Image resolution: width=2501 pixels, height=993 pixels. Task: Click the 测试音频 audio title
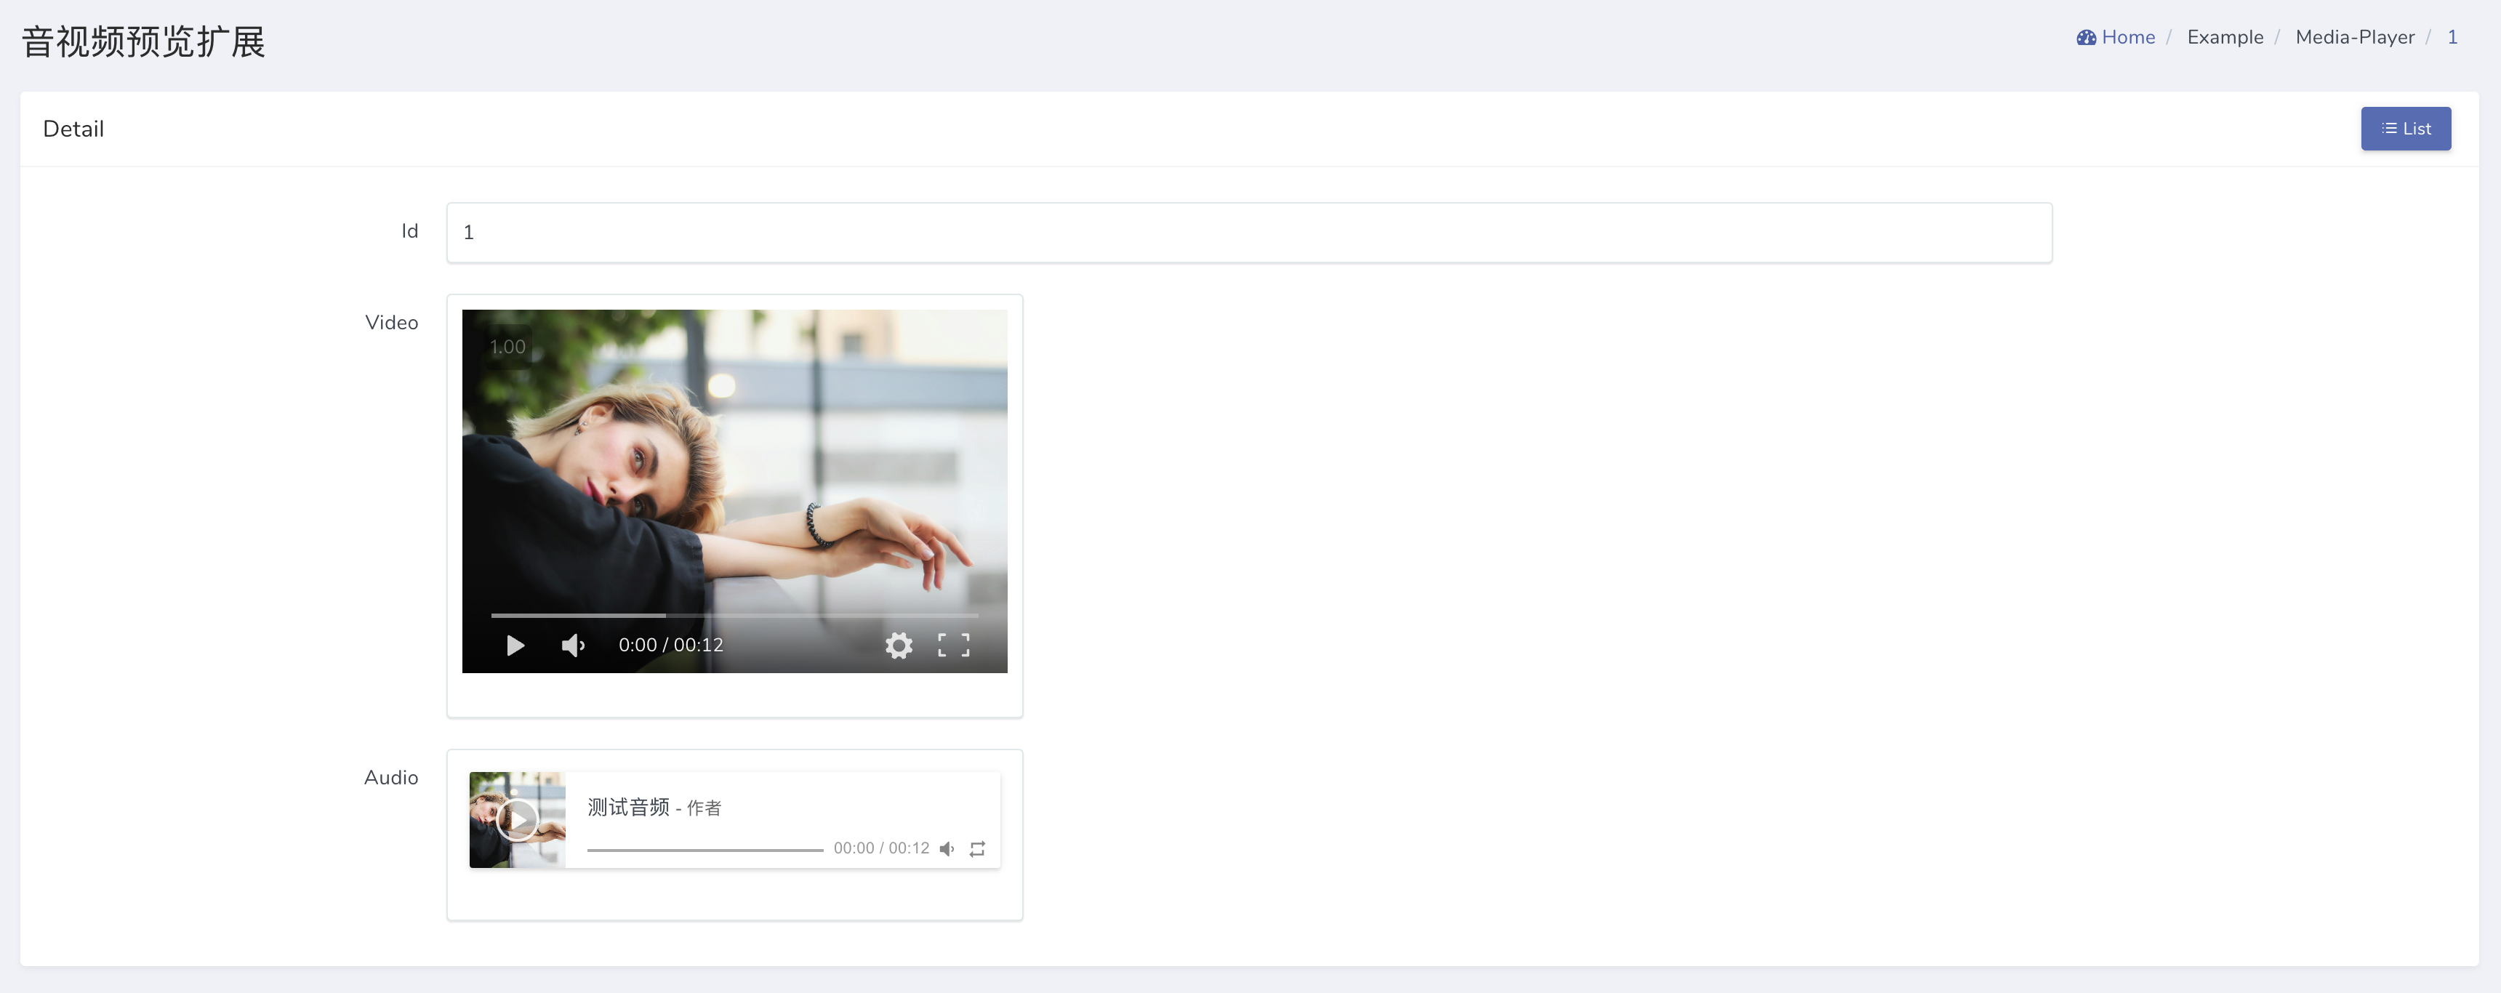pyautogui.click(x=628, y=807)
